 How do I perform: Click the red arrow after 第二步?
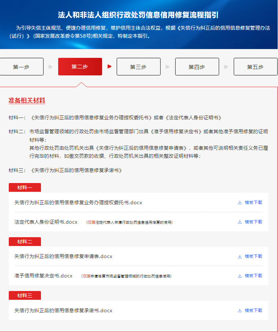pyautogui.click(x=109, y=67)
